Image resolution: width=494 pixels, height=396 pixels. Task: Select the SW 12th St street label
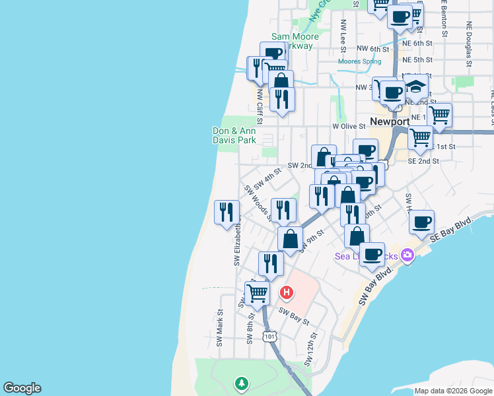tap(310, 349)
